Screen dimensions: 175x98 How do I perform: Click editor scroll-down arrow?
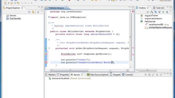pos(130,67)
